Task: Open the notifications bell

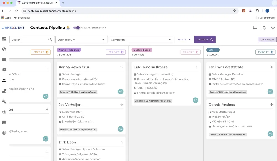Action: click(264, 28)
